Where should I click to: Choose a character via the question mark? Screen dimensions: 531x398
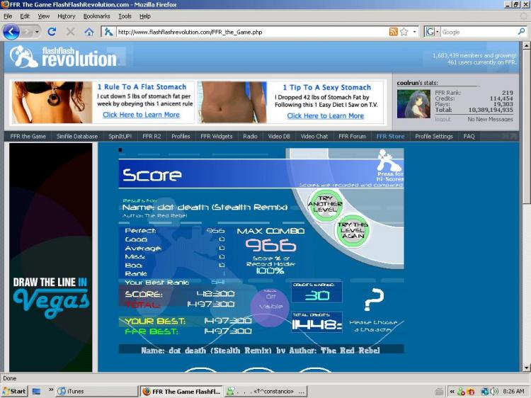373,300
